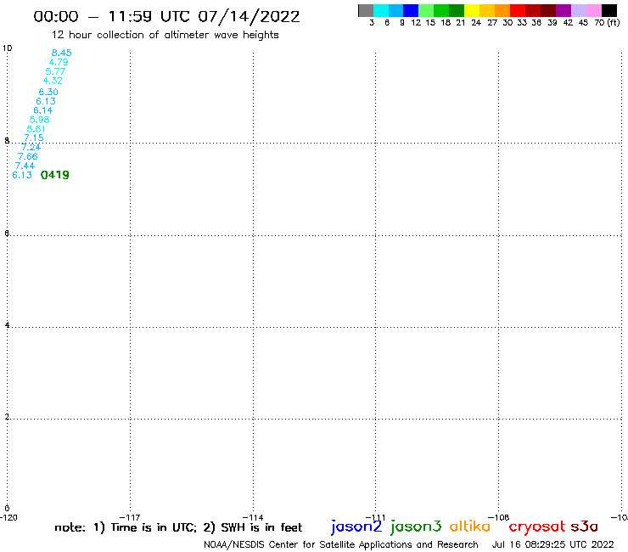Select the 4.32 wave height value
The width and height of the screenshot is (628, 552).
(53, 81)
